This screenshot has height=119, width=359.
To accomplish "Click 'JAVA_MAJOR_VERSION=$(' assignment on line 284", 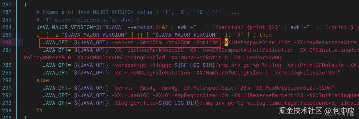I will tap(70, 27).
